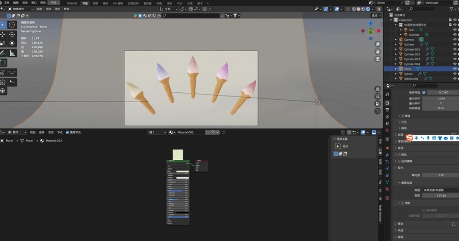
Task: Enable the 运动模糊 checkbox
Action: click(398, 161)
